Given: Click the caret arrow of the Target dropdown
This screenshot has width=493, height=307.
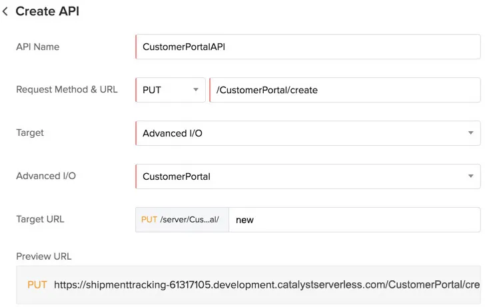Looking at the screenshot, I should 470,133.
